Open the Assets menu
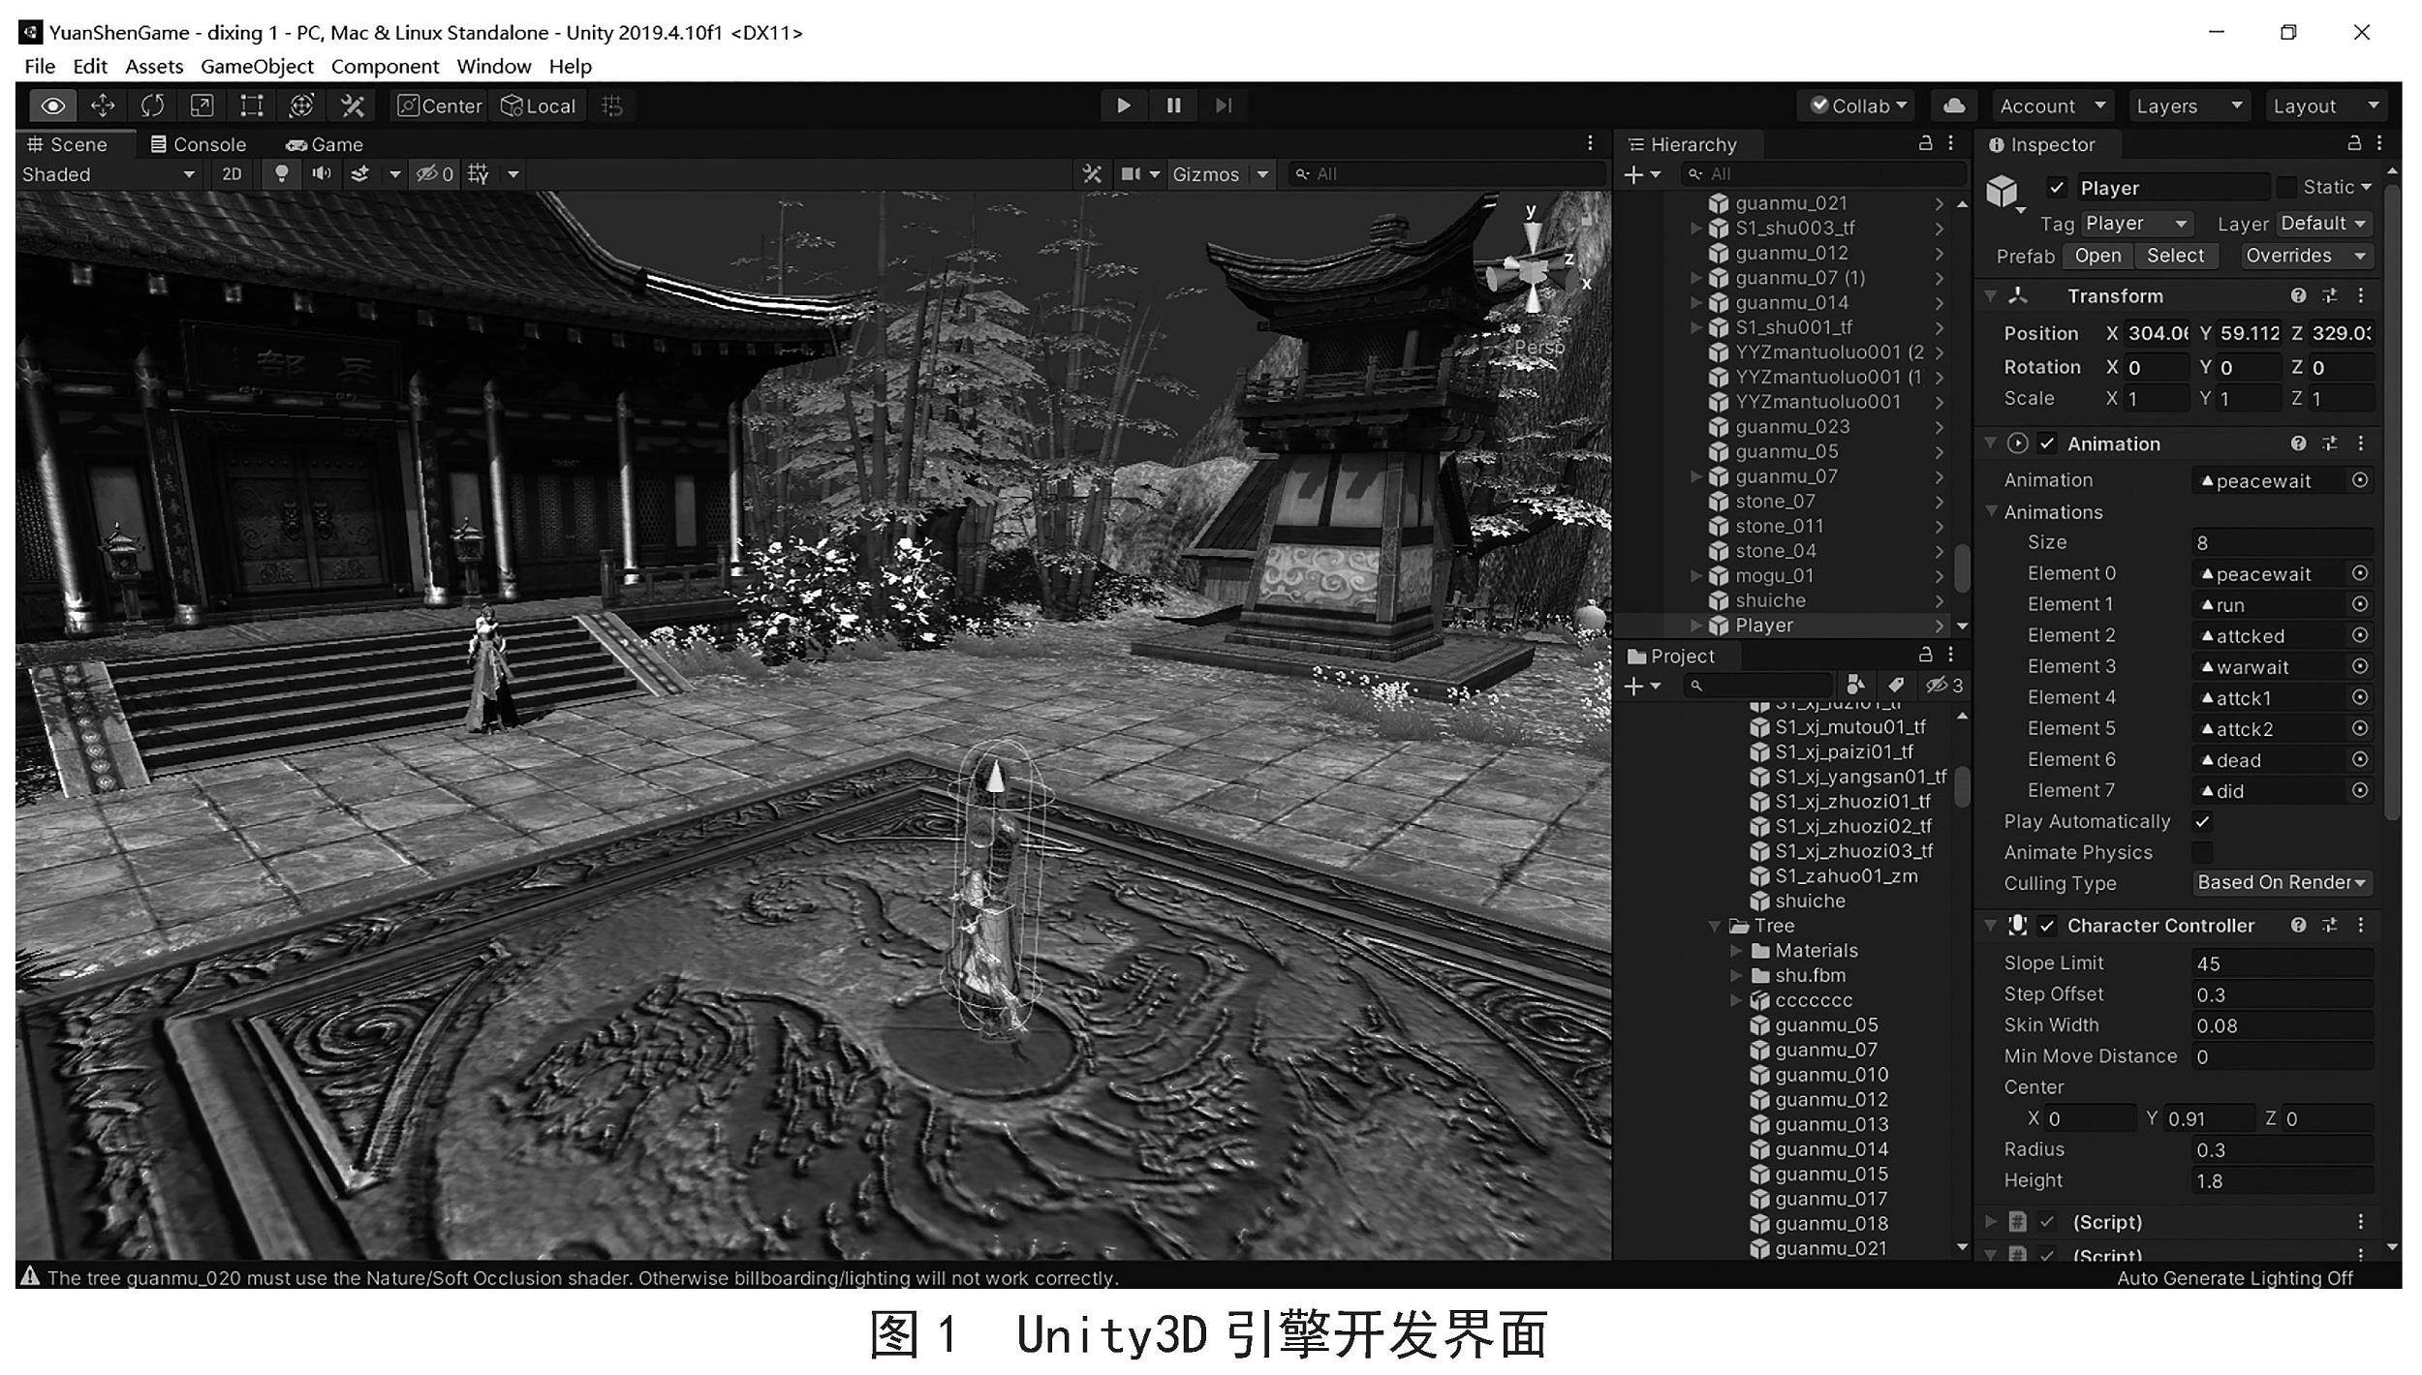Image resolution: width=2422 pixels, height=1375 pixels. [x=154, y=66]
